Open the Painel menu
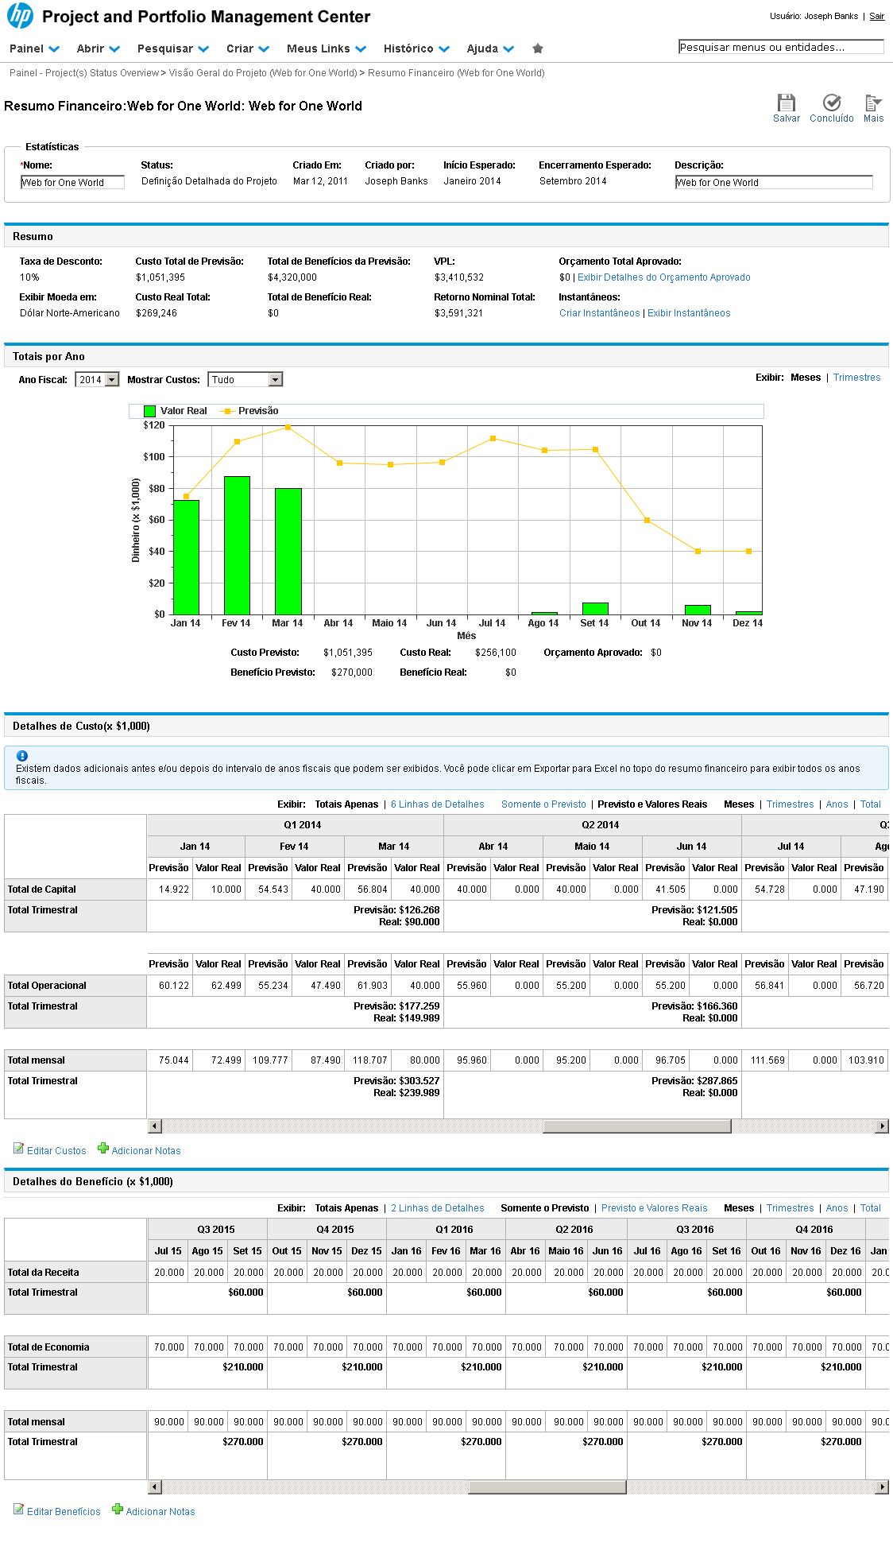The width and height of the screenshot is (893, 1558). pos(34,48)
